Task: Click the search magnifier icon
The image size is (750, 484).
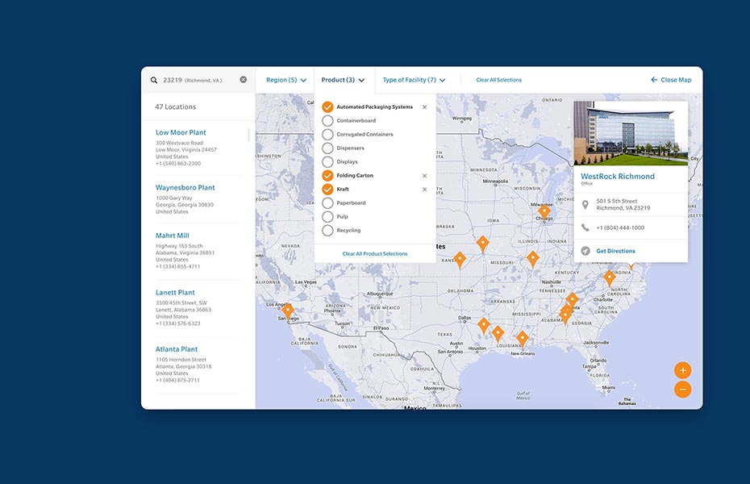Action: click(154, 80)
